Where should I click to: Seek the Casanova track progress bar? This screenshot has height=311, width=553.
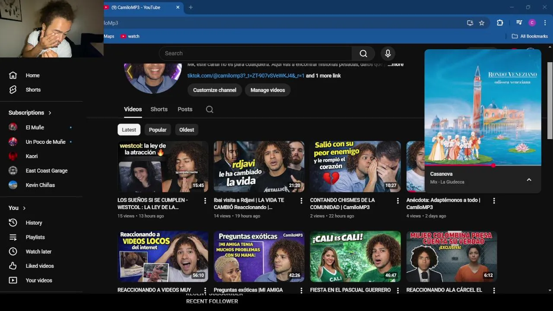point(483,165)
